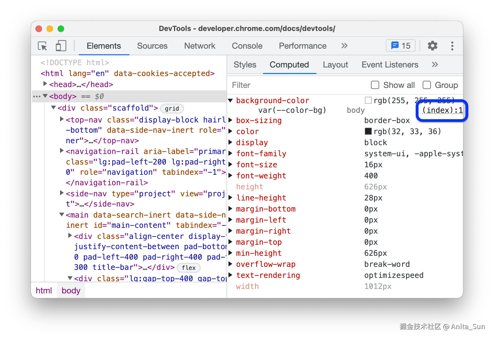This screenshot has width=494, height=339.
Task: Expand the line-height computed property
Action: tap(230, 198)
